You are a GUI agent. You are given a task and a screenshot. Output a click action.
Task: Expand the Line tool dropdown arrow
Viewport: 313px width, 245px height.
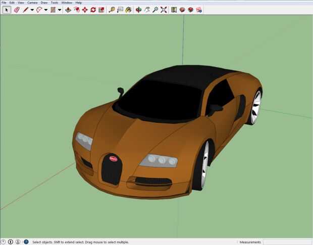point(32,10)
